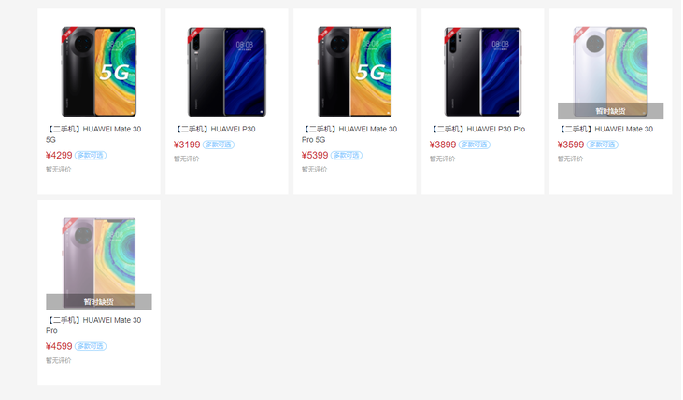Click the 多款可选 tag next to ¥3199
The width and height of the screenshot is (683, 400).
point(219,145)
